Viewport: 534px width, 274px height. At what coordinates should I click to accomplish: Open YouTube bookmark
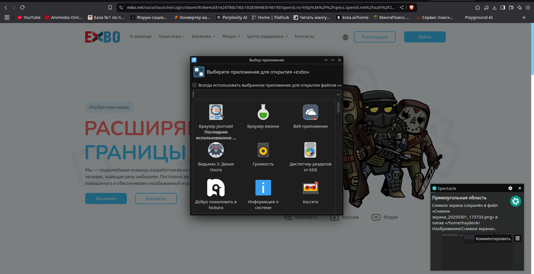(x=29, y=17)
